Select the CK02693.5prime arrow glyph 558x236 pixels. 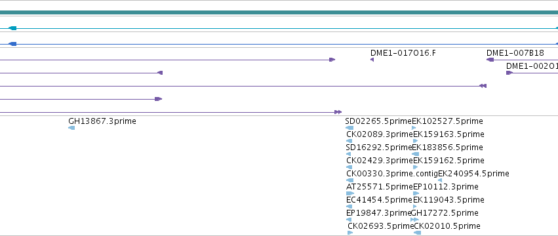pos(350,233)
